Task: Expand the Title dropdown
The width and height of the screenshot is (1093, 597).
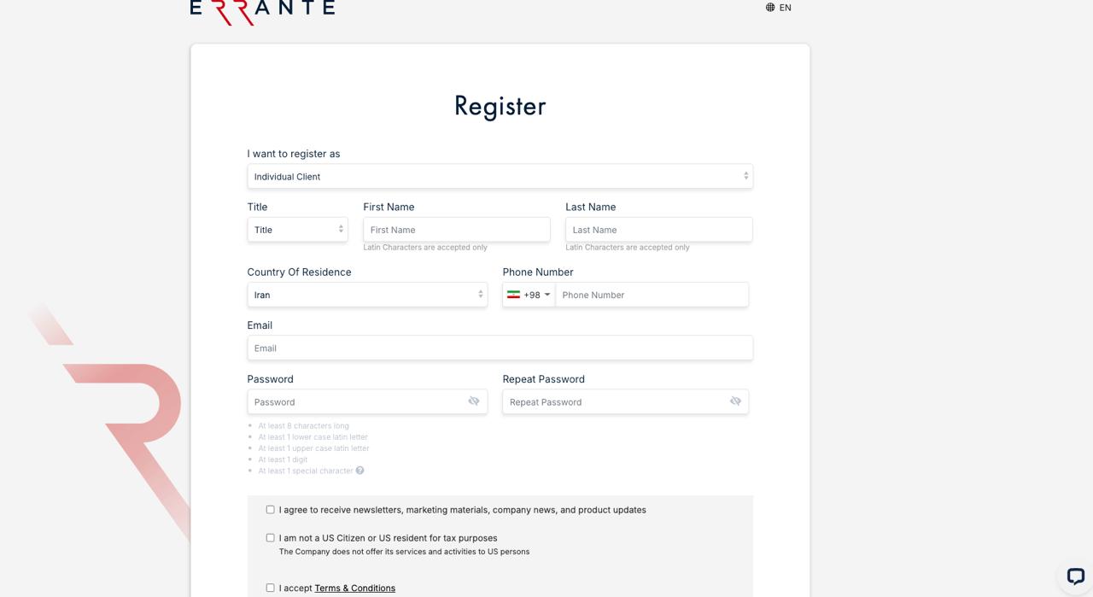Action: click(297, 230)
